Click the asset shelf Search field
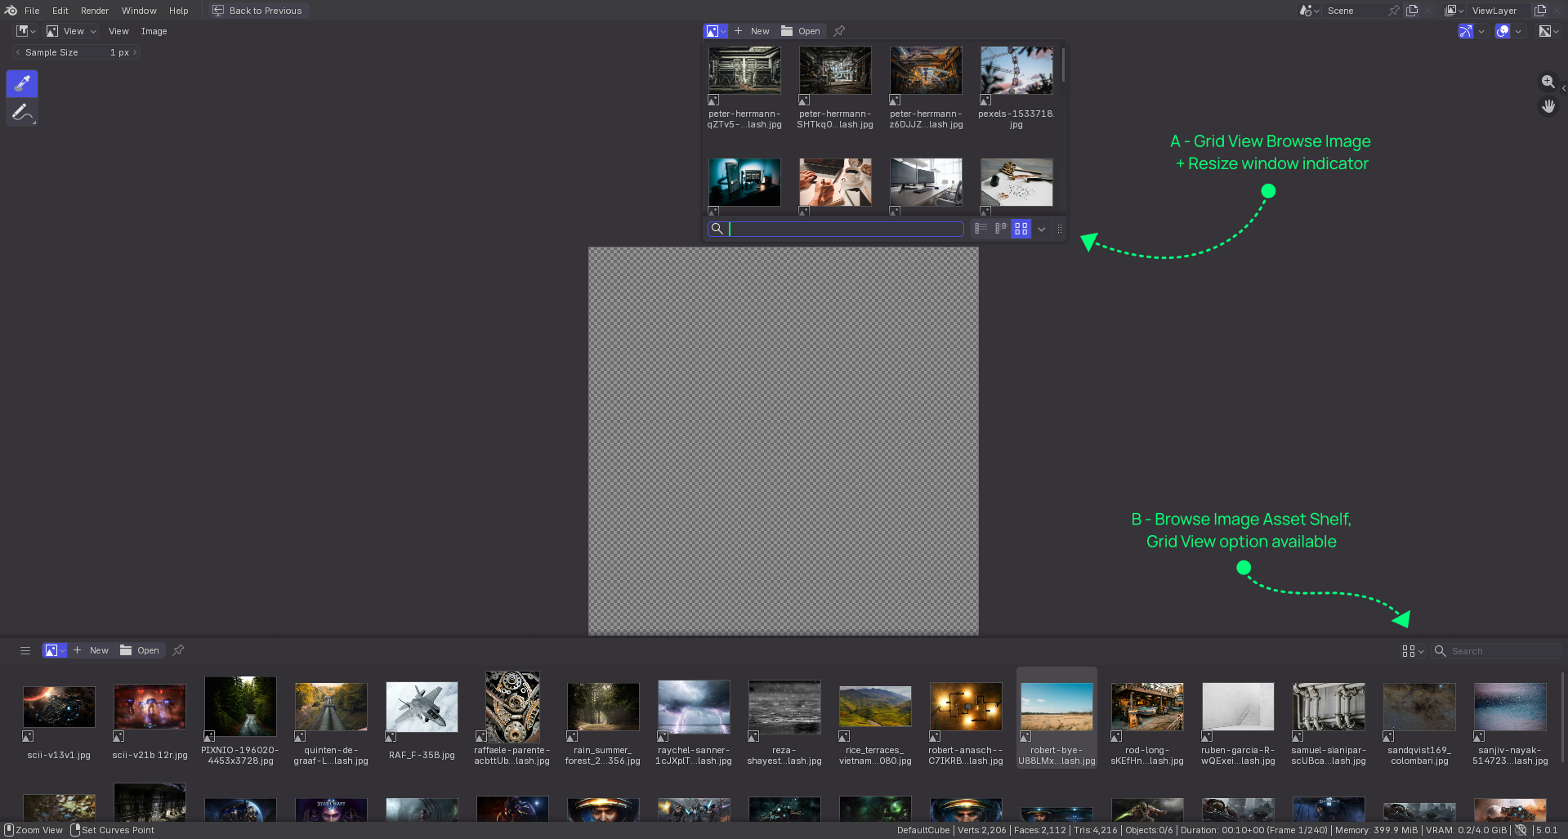 coord(1496,651)
